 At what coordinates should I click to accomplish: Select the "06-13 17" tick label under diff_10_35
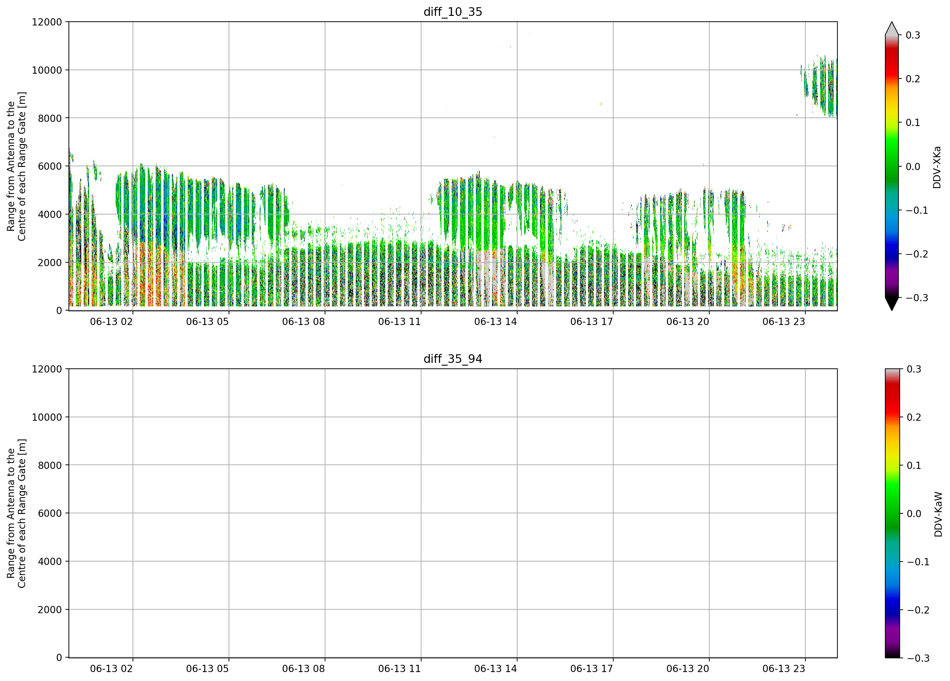click(x=592, y=322)
